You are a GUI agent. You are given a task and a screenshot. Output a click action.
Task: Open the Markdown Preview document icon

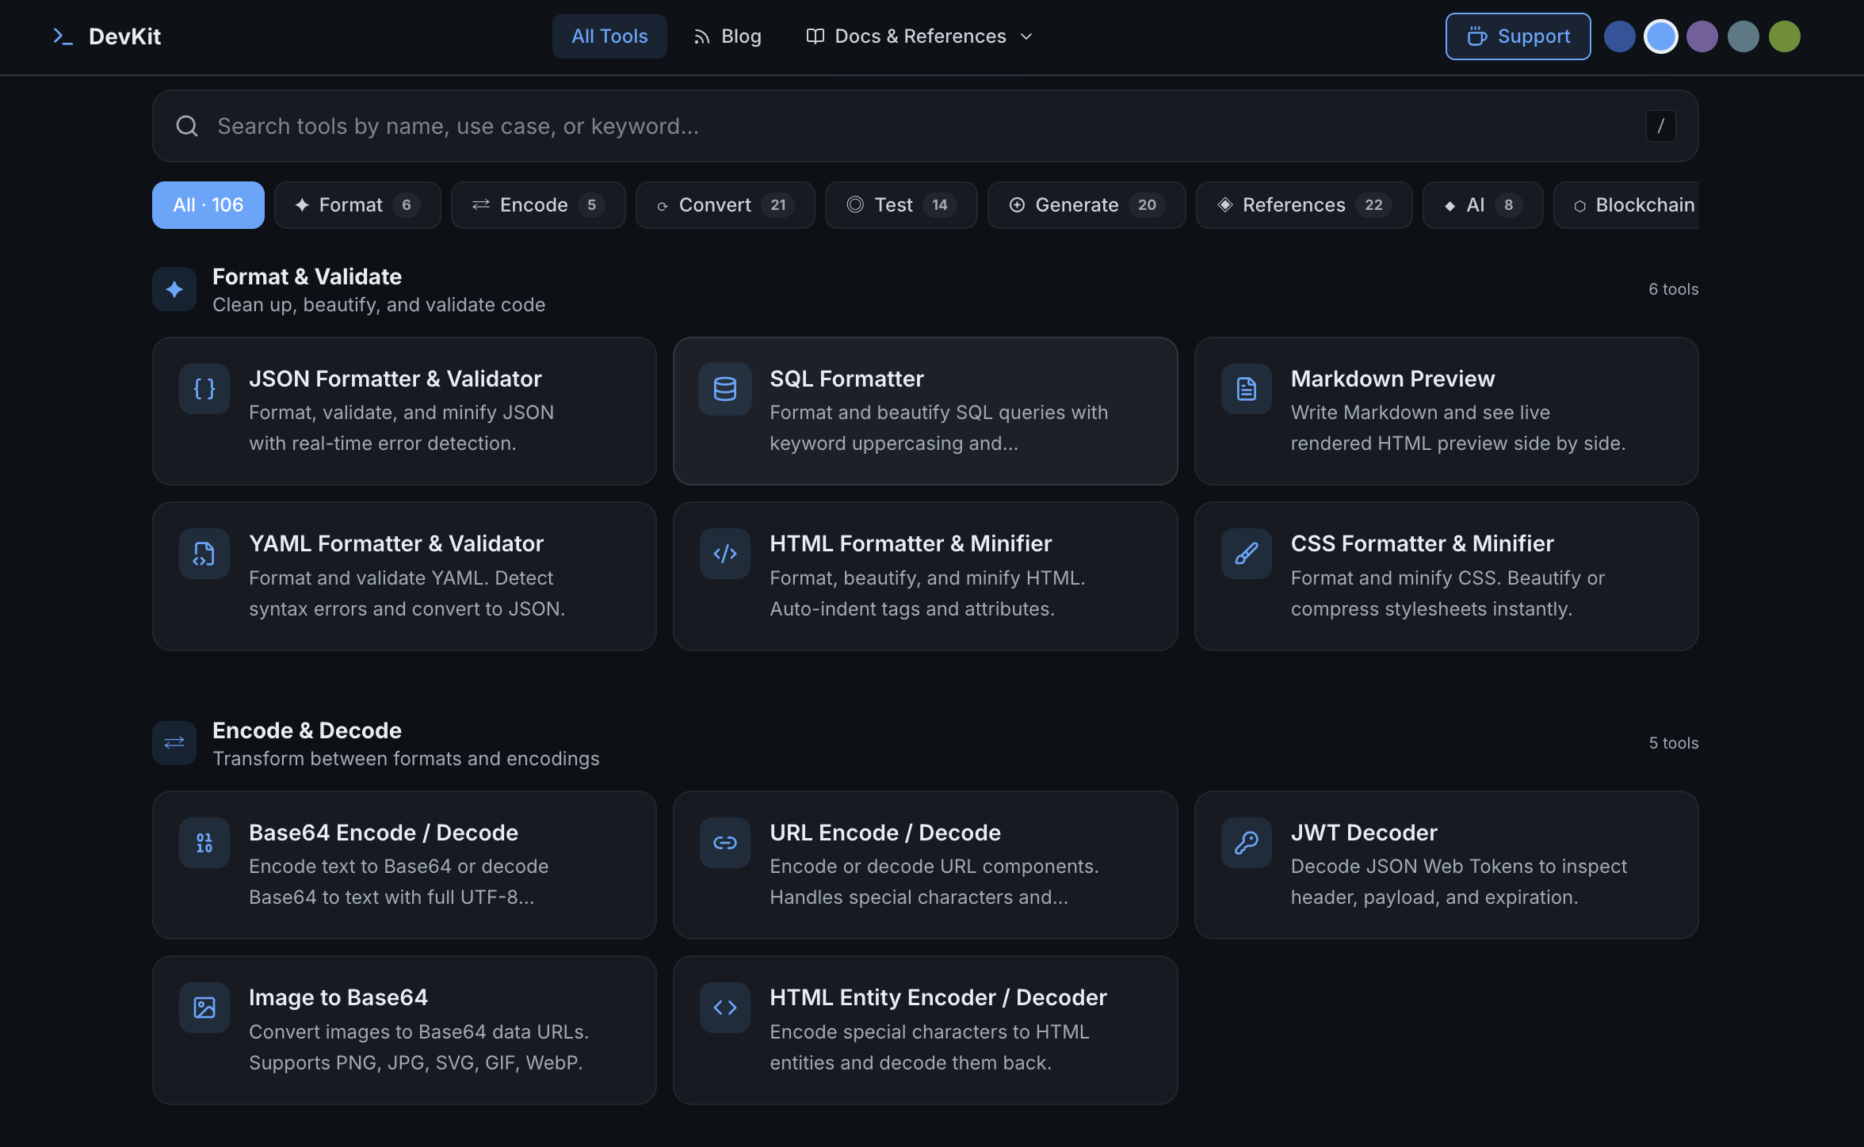point(1245,388)
